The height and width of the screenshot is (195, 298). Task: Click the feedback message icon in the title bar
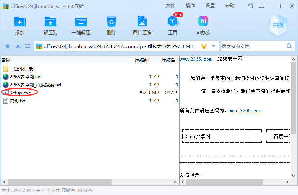[x=261, y=6]
